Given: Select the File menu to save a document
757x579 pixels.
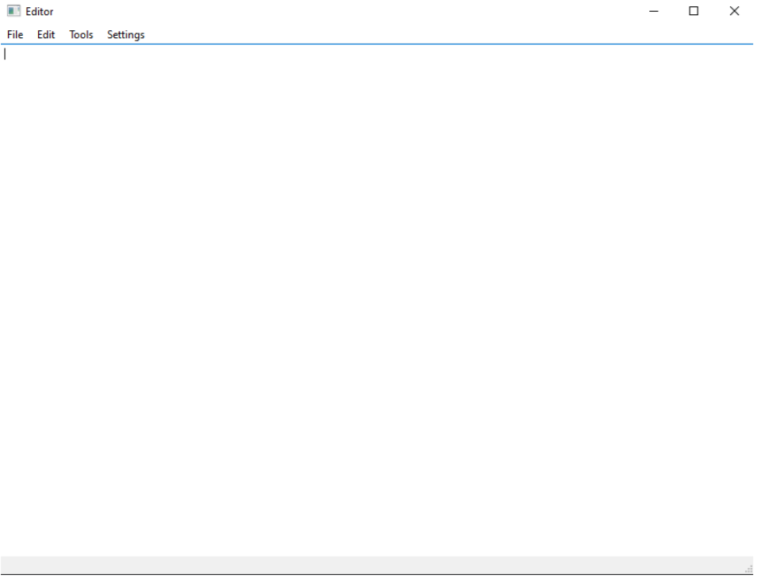Looking at the screenshot, I should [13, 34].
